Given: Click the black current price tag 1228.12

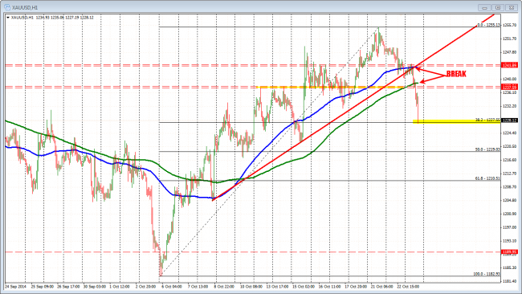Looking at the screenshot, I should [x=509, y=120].
